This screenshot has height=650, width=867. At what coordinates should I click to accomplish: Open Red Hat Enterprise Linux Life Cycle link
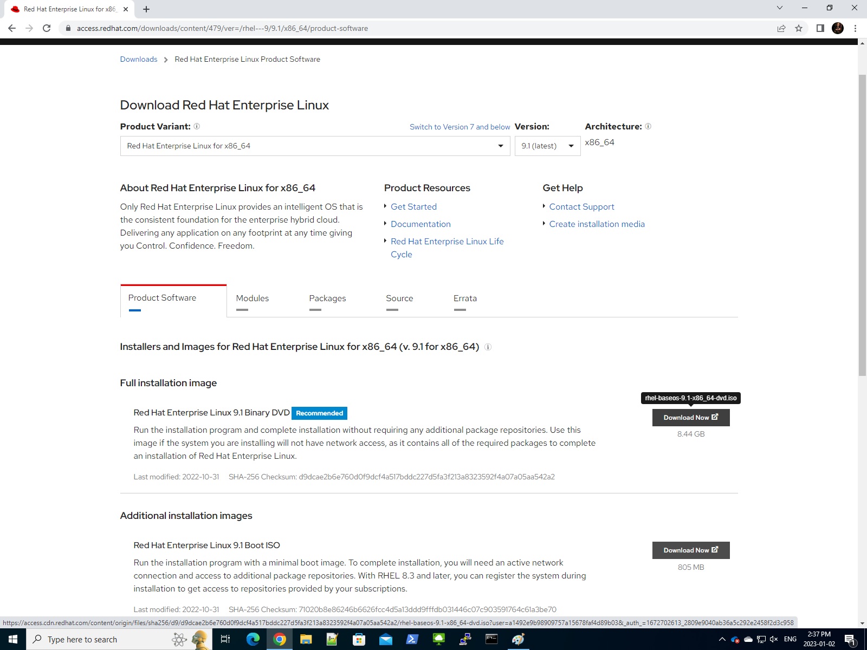(447, 248)
